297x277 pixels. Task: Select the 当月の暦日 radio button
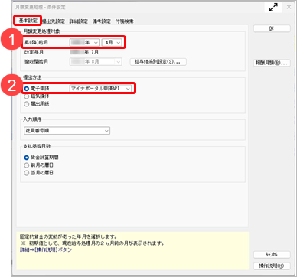(x=27, y=173)
